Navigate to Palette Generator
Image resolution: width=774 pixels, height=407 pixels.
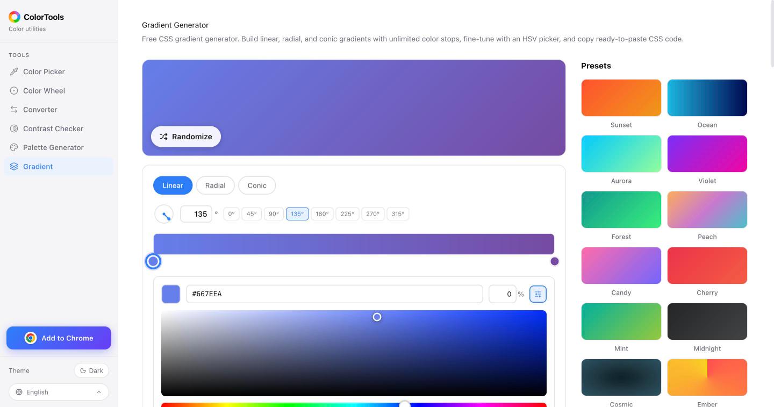pyautogui.click(x=59, y=147)
